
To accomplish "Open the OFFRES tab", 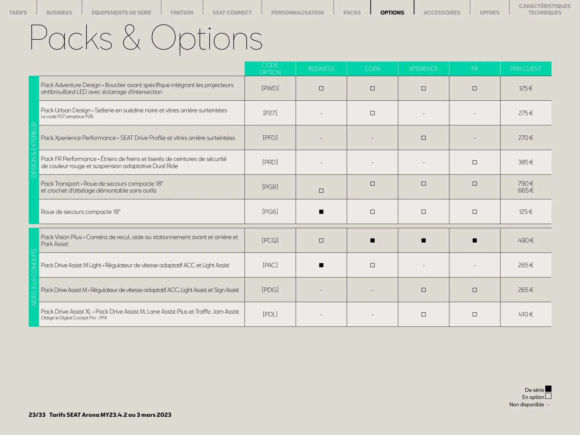I will tap(490, 13).
